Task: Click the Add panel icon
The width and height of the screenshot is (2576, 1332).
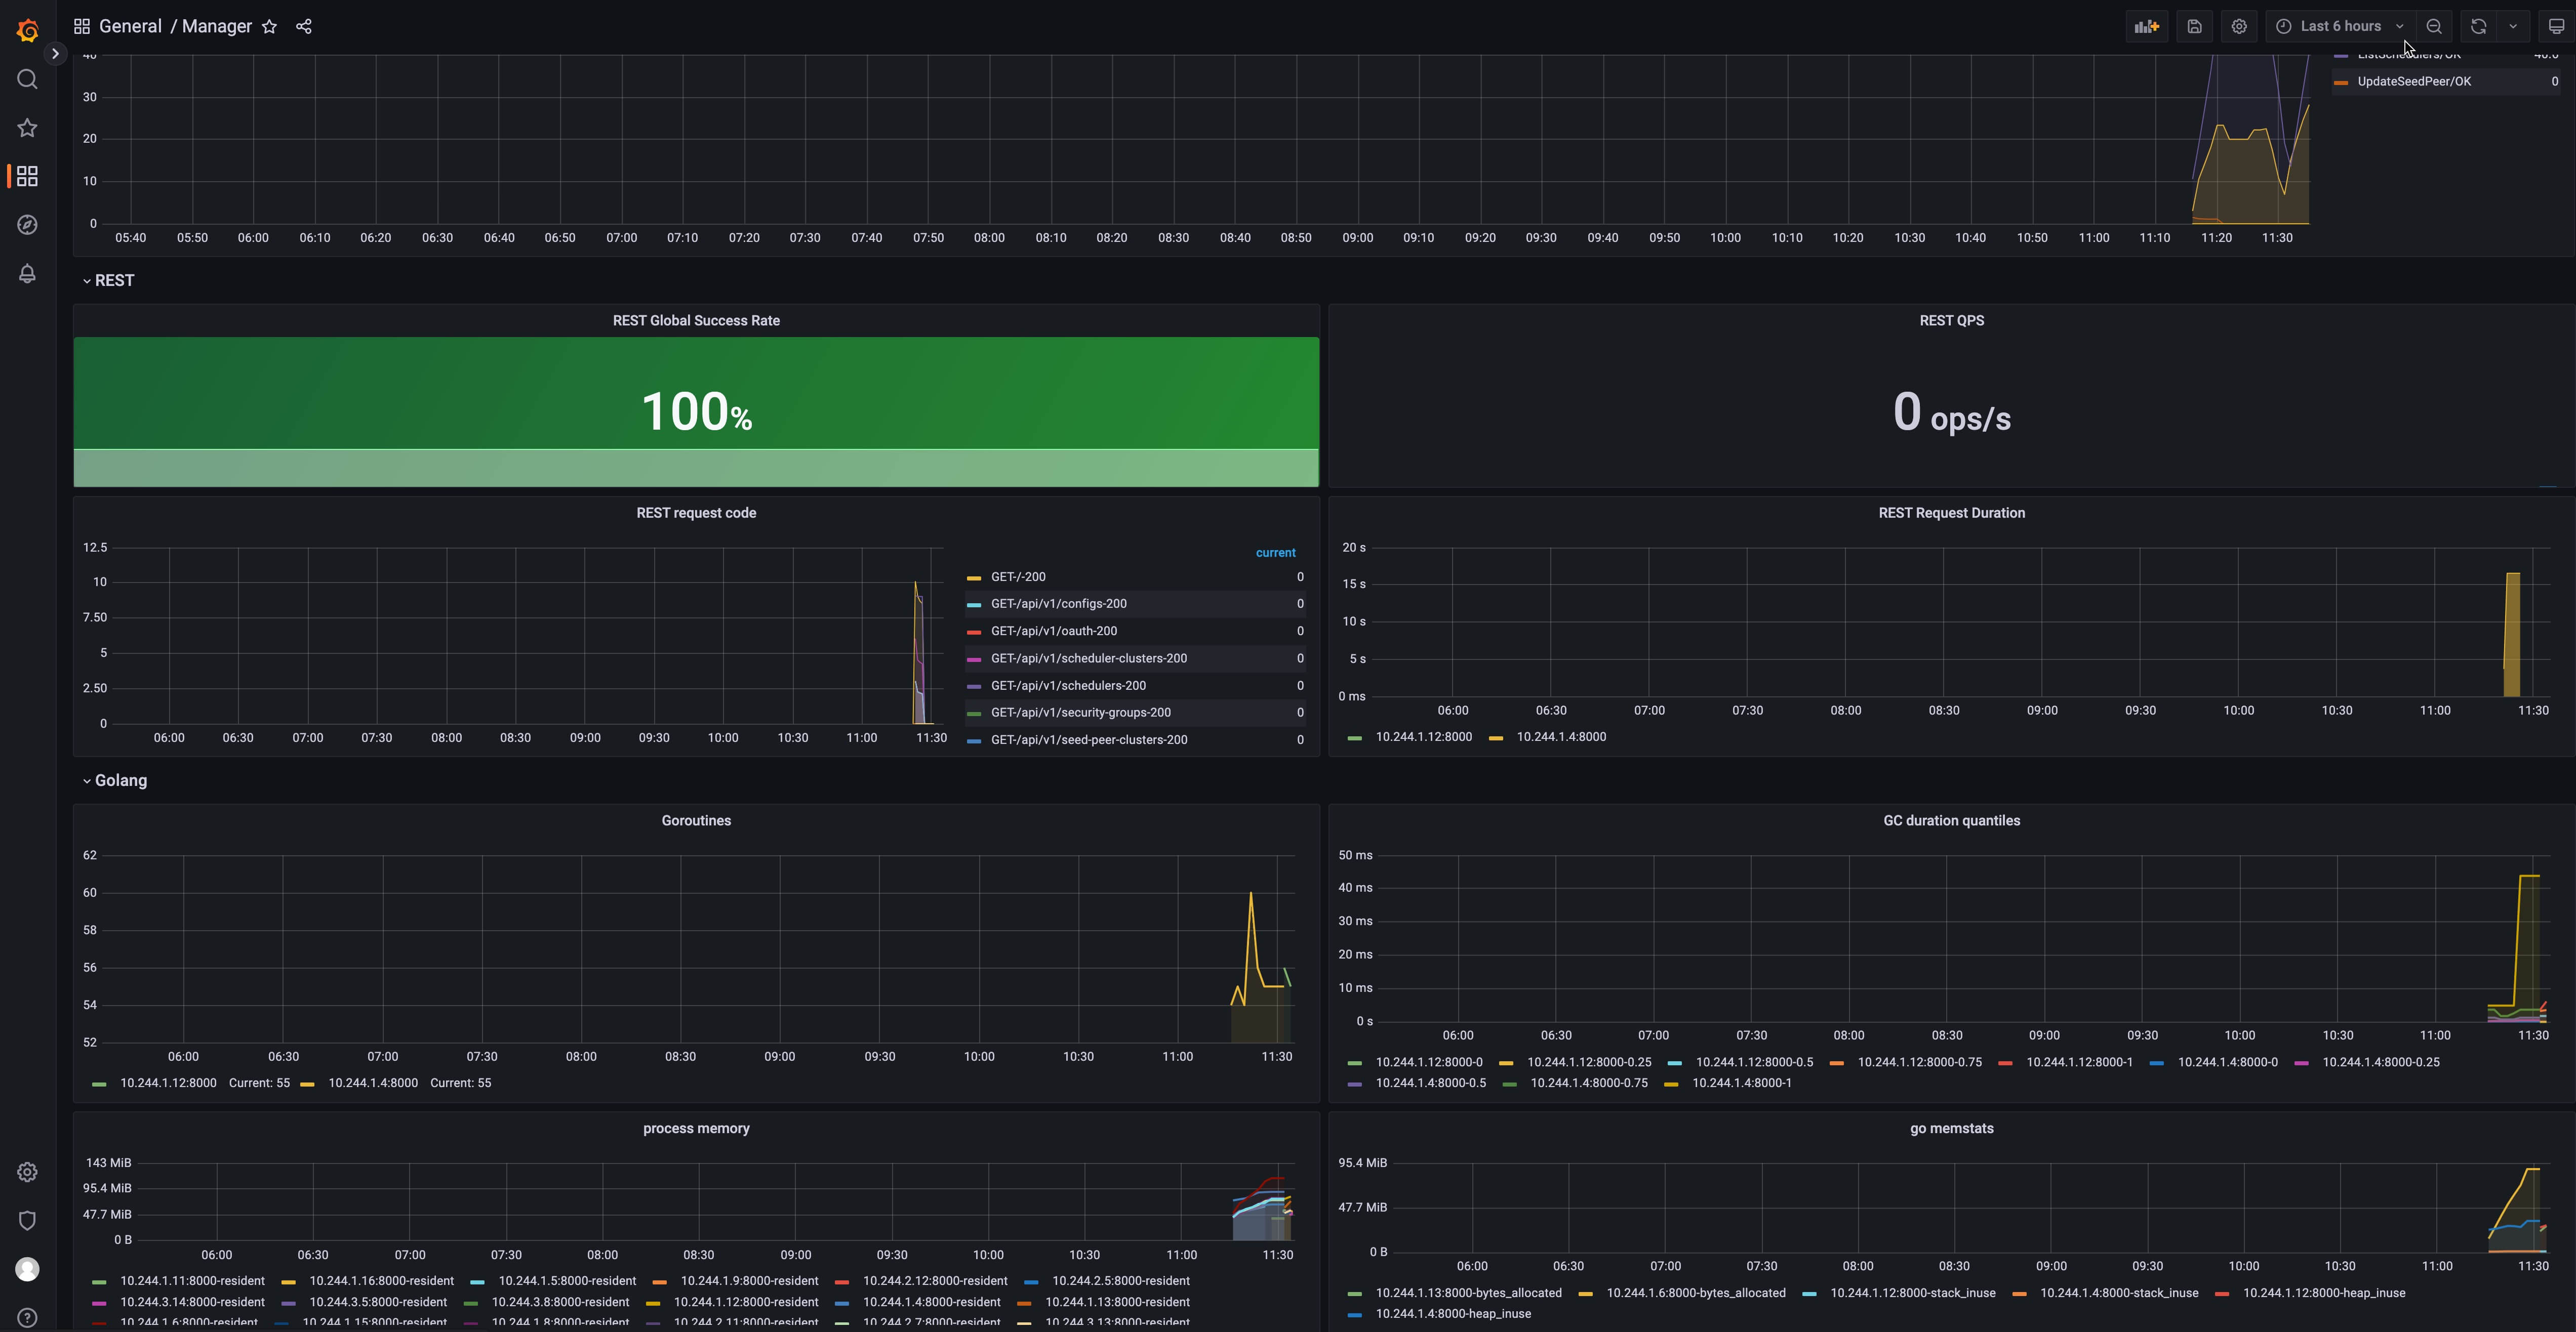Action: [x=2146, y=27]
